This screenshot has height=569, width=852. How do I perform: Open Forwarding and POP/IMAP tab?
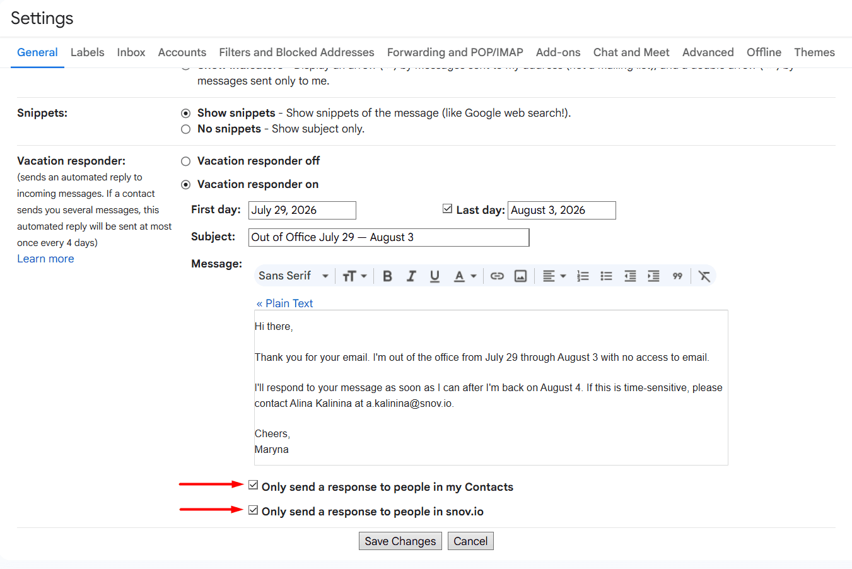pyautogui.click(x=455, y=52)
